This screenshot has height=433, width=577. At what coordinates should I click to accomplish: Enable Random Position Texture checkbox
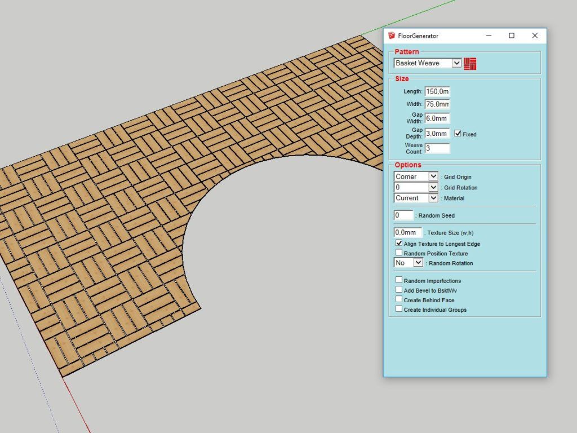point(399,253)
